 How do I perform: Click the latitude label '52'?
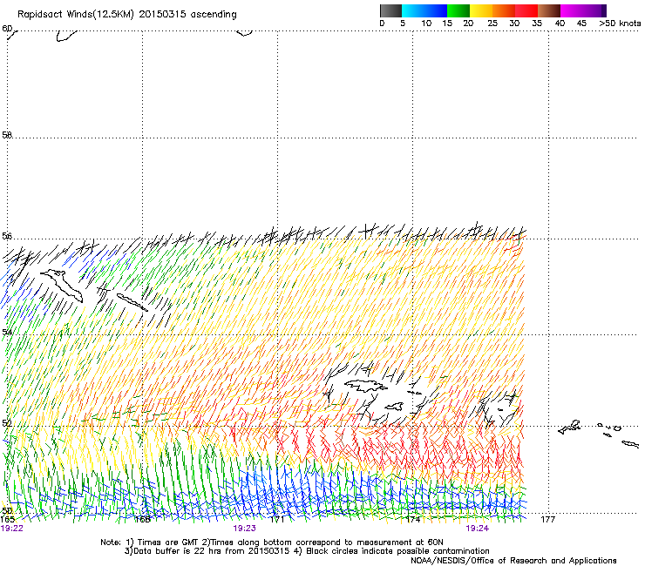(x=7, y=423)
